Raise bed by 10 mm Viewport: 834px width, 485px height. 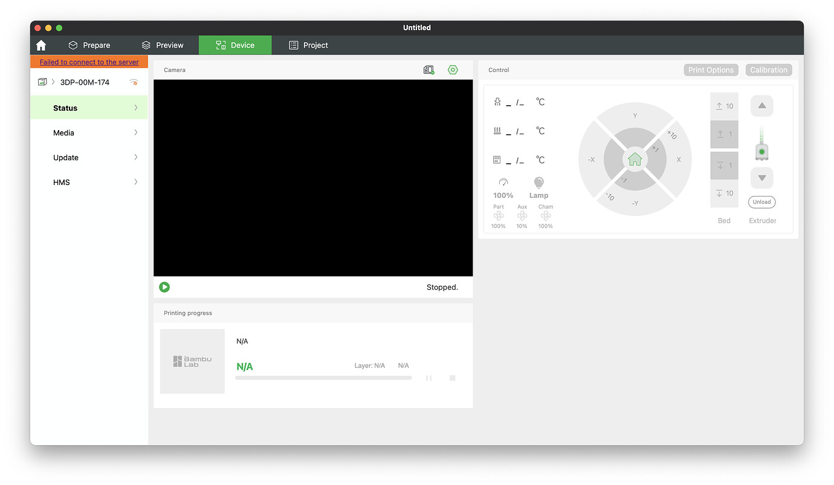[724, 106]
